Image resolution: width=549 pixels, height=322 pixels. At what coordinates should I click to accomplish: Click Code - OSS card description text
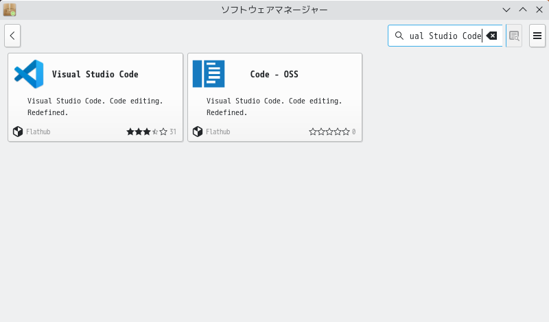click(274, 107)
